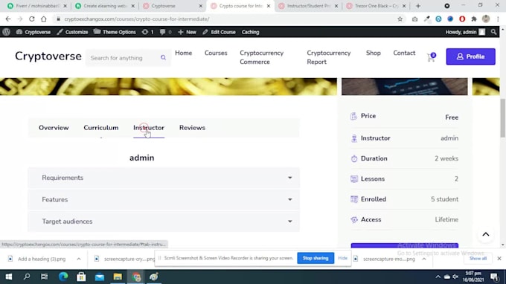
Task: Open the Mail app from taskbar
Action: point(100,277)
